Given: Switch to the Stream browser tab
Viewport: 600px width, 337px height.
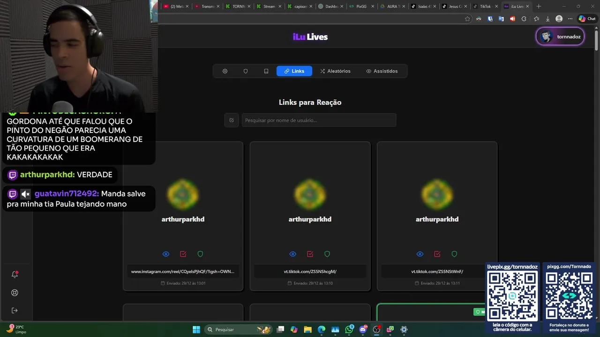Looking at the screenshot, I should (269, 7).
